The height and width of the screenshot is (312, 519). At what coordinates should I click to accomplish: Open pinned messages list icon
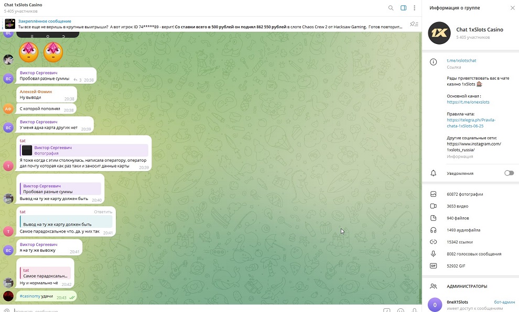pos(414,24)
